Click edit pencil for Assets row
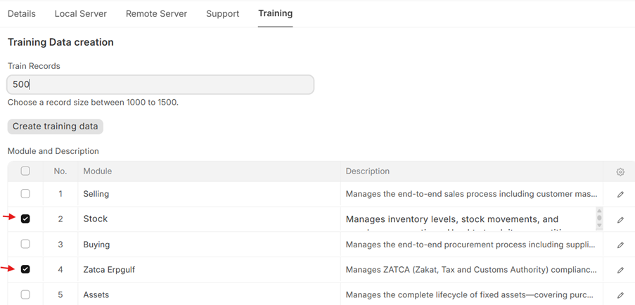This screenshot has width=635, height=305. (x=620, y=295)
